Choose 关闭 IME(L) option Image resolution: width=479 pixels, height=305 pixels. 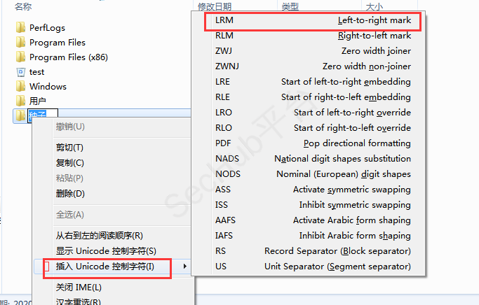pyautogui.click(x=113, y=288)
